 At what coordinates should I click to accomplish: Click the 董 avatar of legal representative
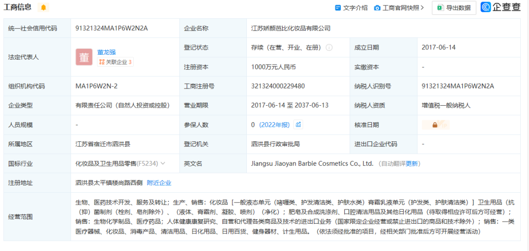pos(84,57)
